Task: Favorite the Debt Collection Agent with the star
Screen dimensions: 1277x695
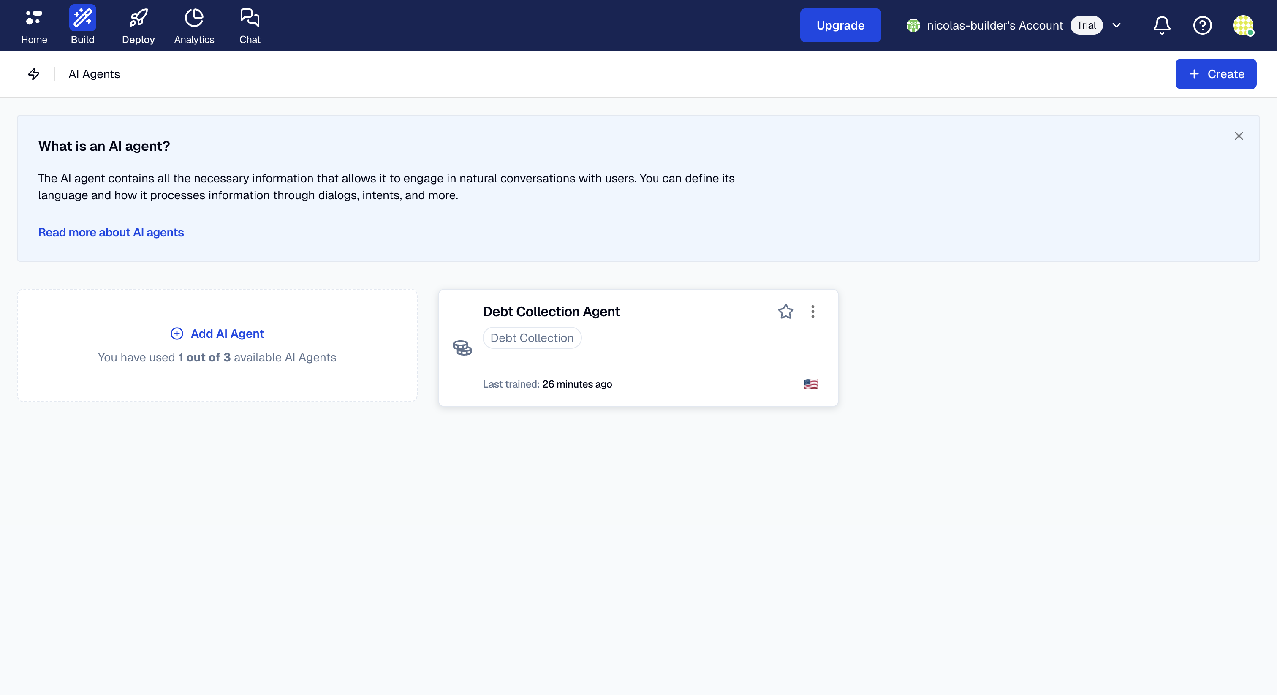Action: [785, 311]
